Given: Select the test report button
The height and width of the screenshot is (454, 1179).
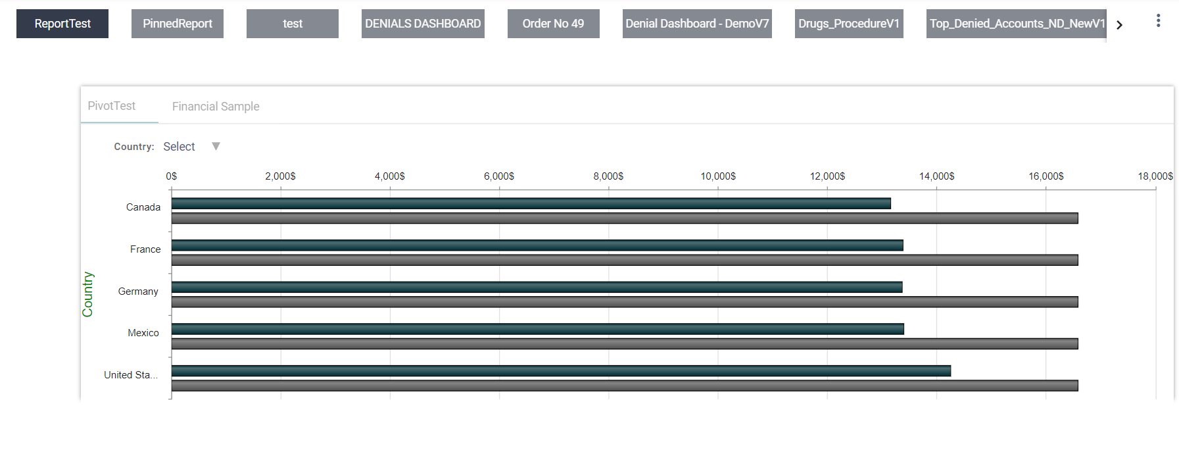Looking at the screenshot, I should [x=293, y=24].
